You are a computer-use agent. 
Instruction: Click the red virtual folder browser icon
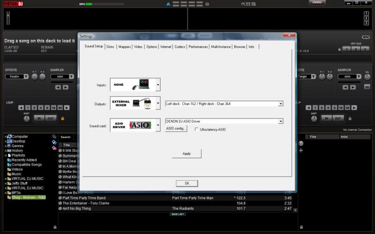tap(54, 148)
